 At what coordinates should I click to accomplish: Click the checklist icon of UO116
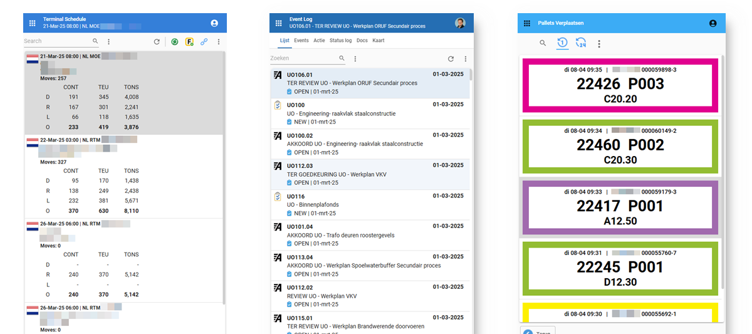tap(278, 197)
